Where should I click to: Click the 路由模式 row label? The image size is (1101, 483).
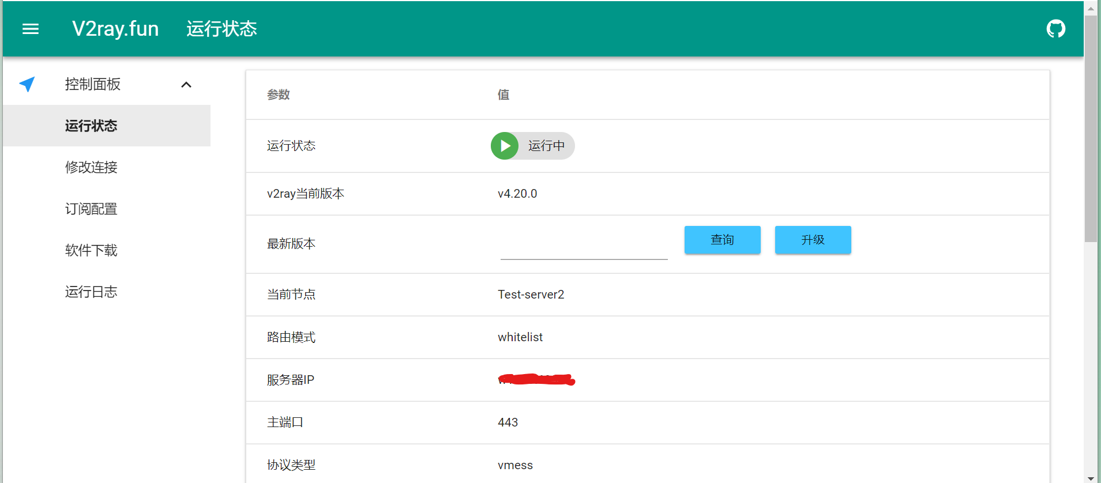pyautogui.click(x=291, y=337)
